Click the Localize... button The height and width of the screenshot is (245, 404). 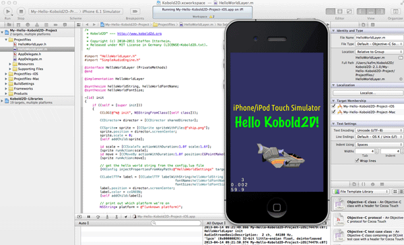click(x=368, y=93)
